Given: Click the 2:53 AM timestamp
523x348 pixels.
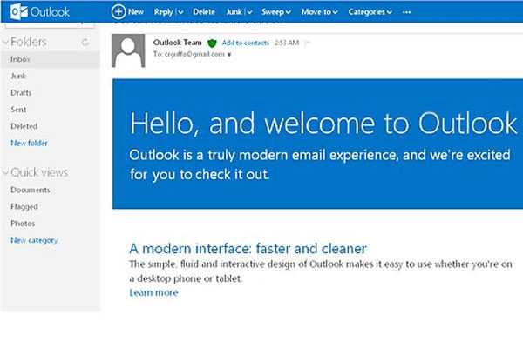Looking at the screenshot, I should click(287, 43).
